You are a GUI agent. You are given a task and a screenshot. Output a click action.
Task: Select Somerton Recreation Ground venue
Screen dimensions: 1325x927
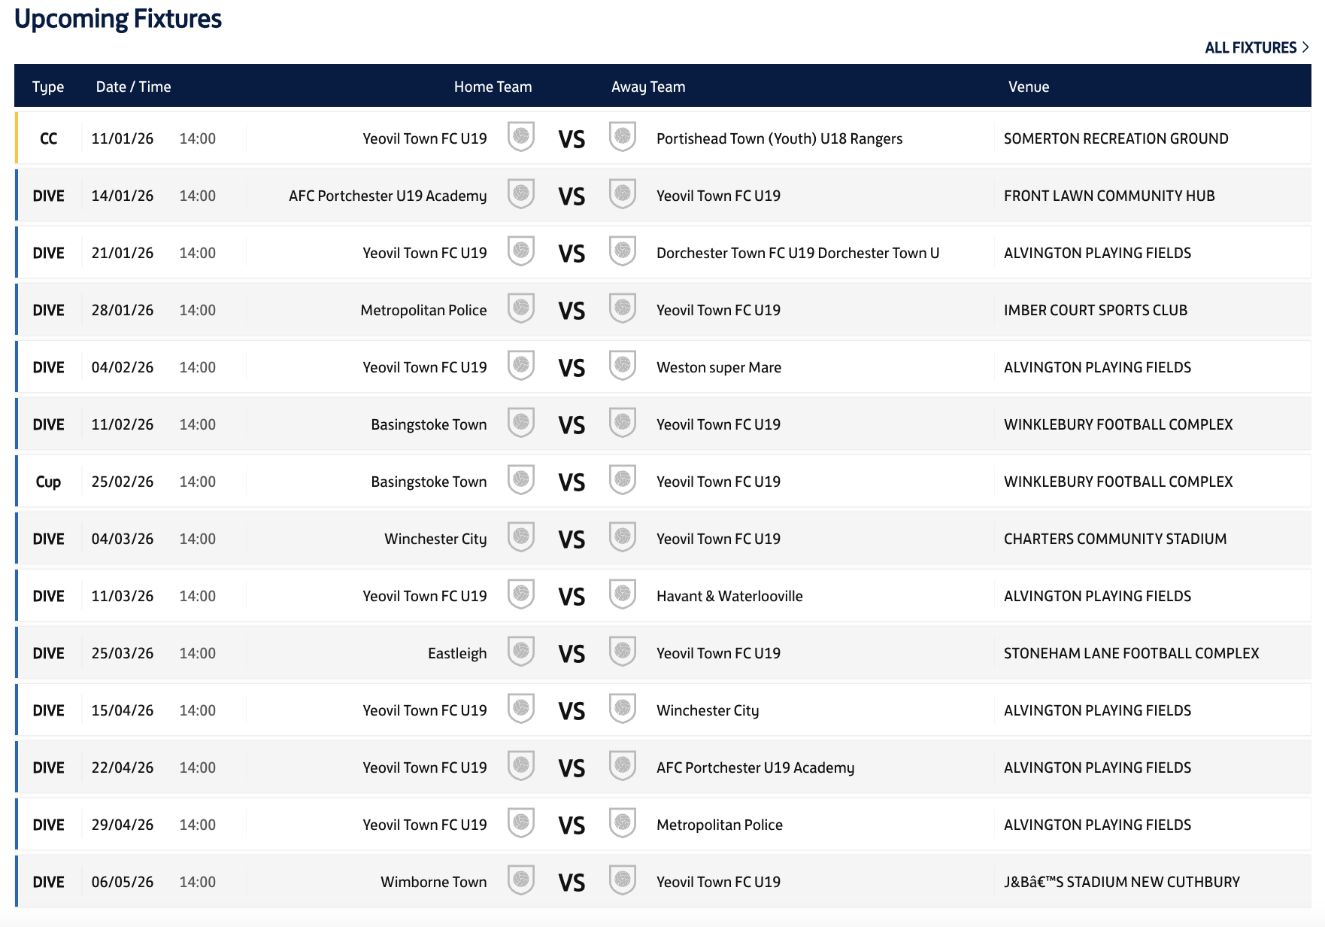pos(1115,138)
